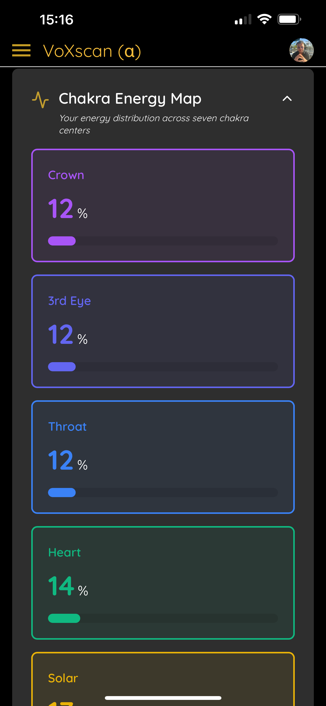Collapse the Chakra Energy Map section
326x706 pixels.
(287, 99)
